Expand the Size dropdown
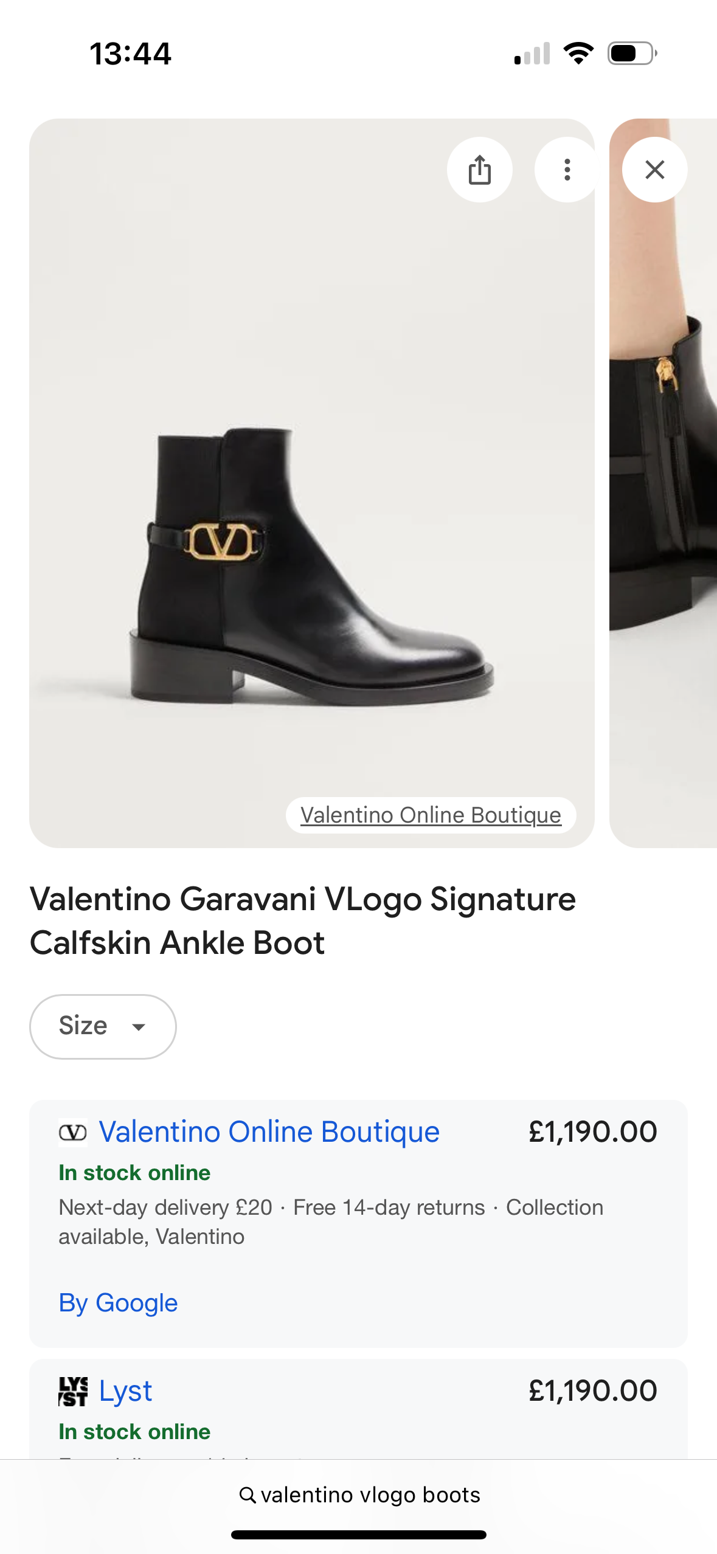The height and width of the screenshot is (1554, 717). pos(103,1026)
